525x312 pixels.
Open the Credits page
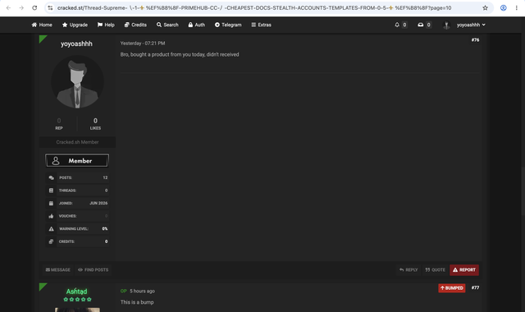pos(135,25)
